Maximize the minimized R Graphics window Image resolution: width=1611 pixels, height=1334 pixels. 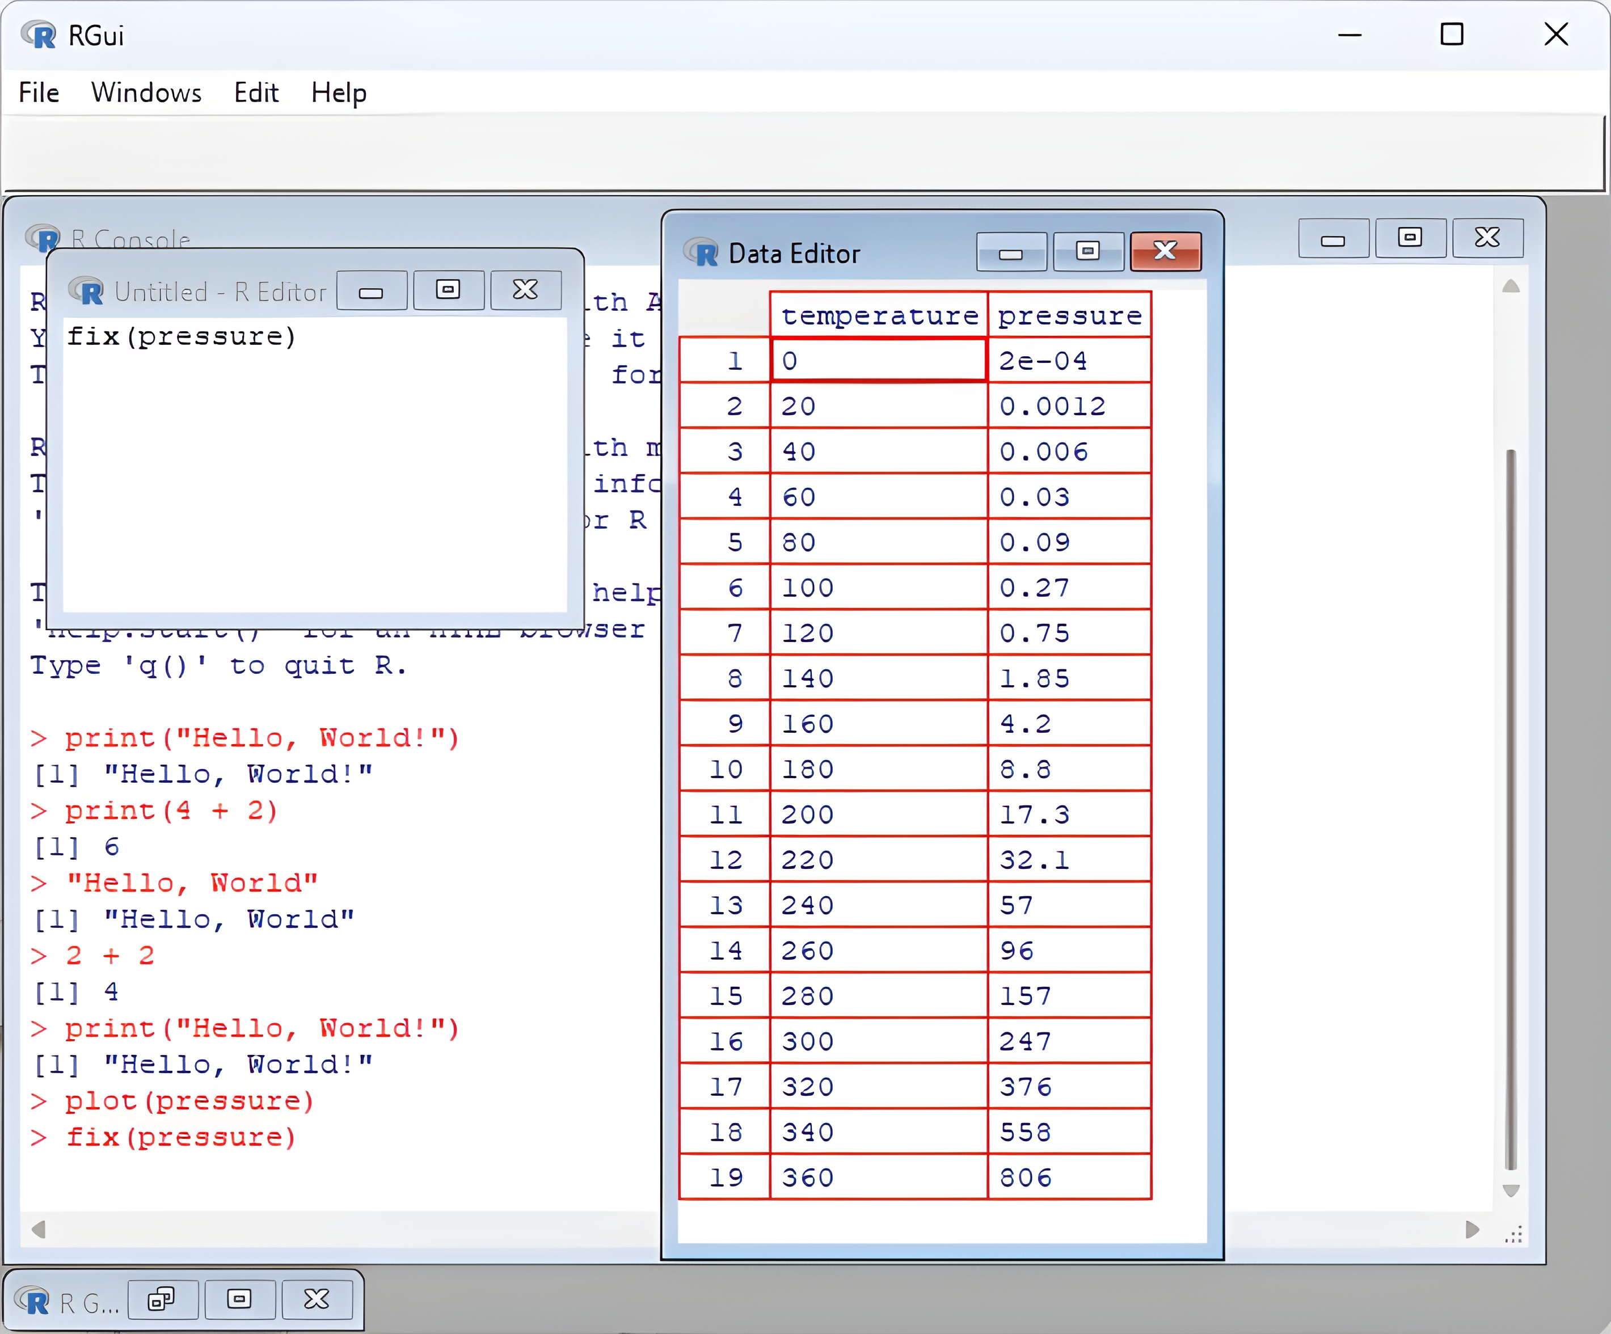[x=239, y=1299]
